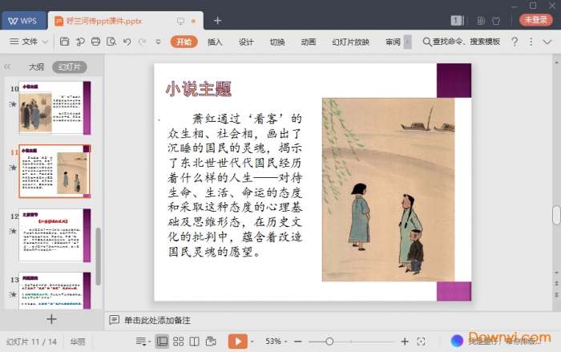Select slide 13 thumbnail
The width and height of the screenshot is (561, 352).
pos(54,290)
